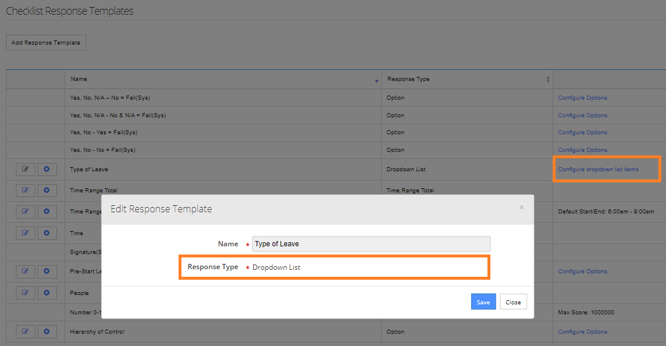
Task: Close the Edit Response Template dialog
Action: click(513, 301)
